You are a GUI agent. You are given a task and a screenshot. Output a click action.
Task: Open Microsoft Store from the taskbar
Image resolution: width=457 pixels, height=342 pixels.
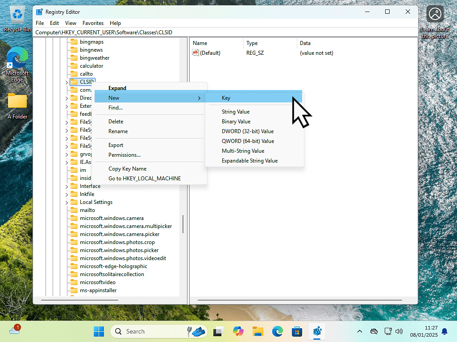click(x=297, y=331)
